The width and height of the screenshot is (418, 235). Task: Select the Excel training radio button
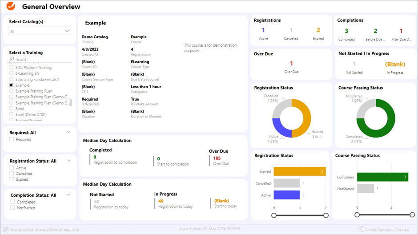(12, 109)
